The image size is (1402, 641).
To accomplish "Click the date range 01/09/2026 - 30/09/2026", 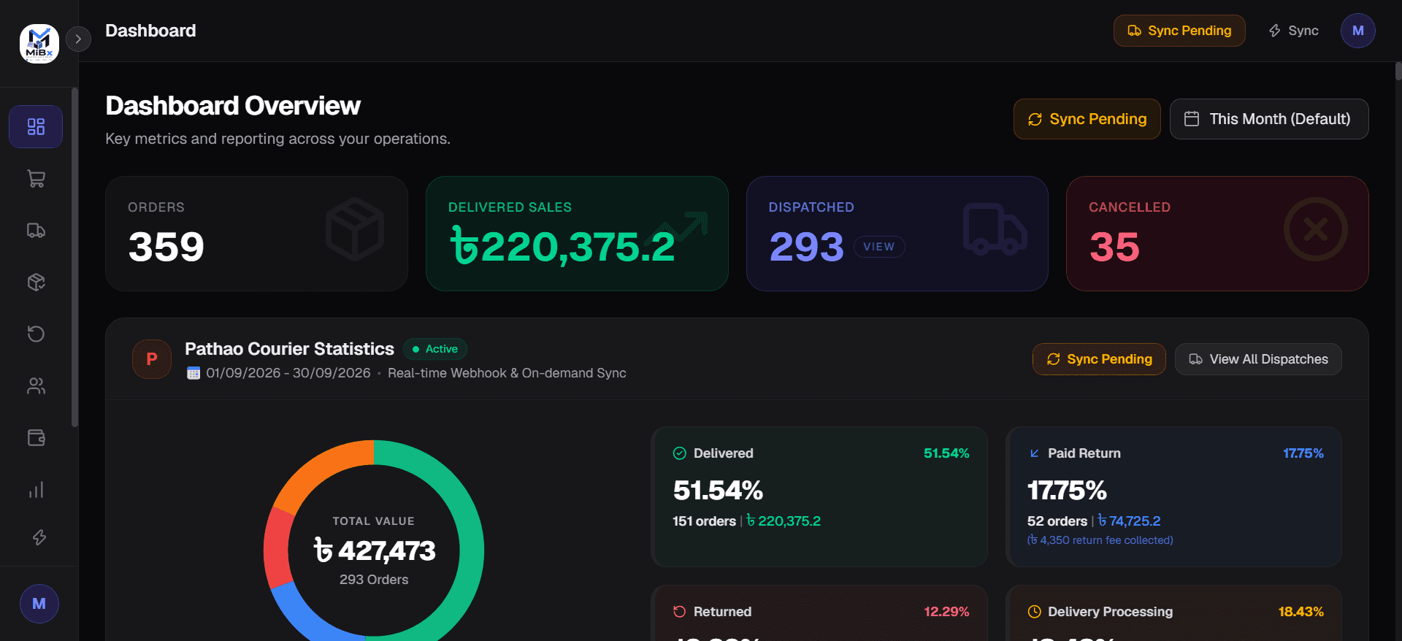I will pyautogui.click(x=288, y=373).
